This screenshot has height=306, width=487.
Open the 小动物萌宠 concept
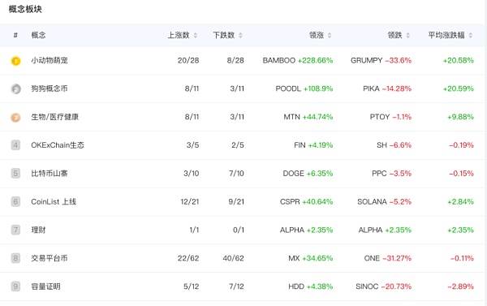[x=50, y=60]
